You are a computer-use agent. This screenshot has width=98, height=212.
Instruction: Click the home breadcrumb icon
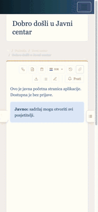pyautogui.click(x=8, y=51)
